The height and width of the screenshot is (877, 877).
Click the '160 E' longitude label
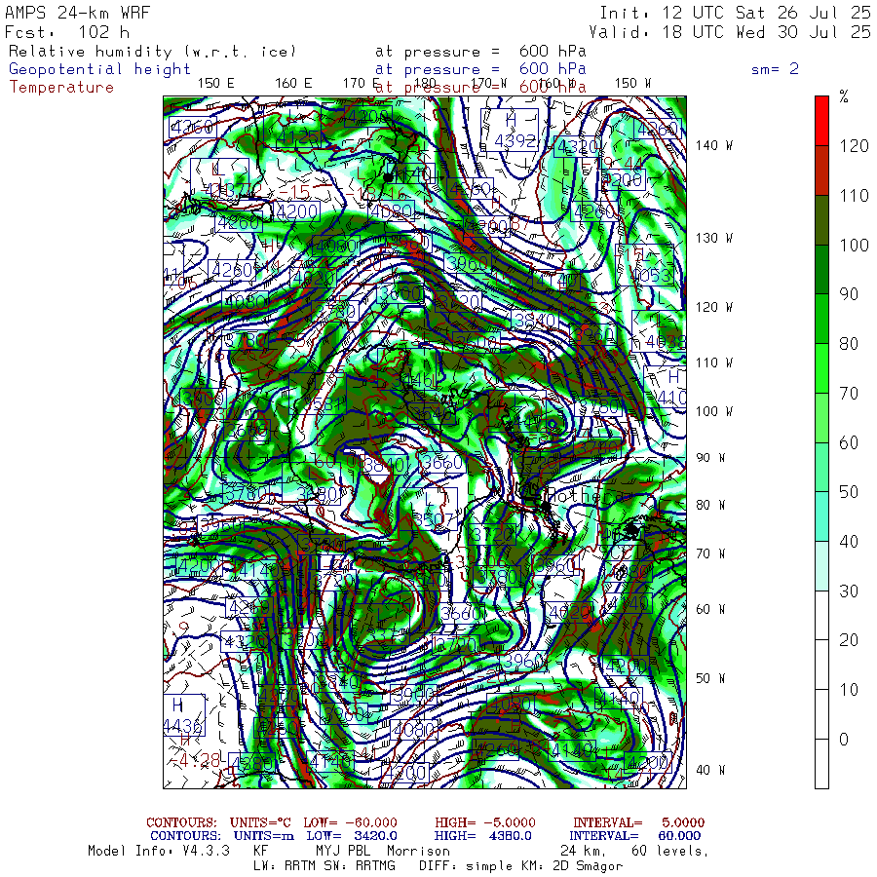coord(293,84)
